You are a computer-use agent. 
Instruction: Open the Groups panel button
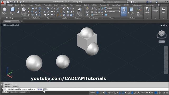155,9
